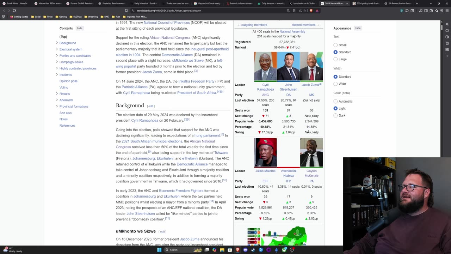Expand the Electoral system contents entry

point(57,49)
